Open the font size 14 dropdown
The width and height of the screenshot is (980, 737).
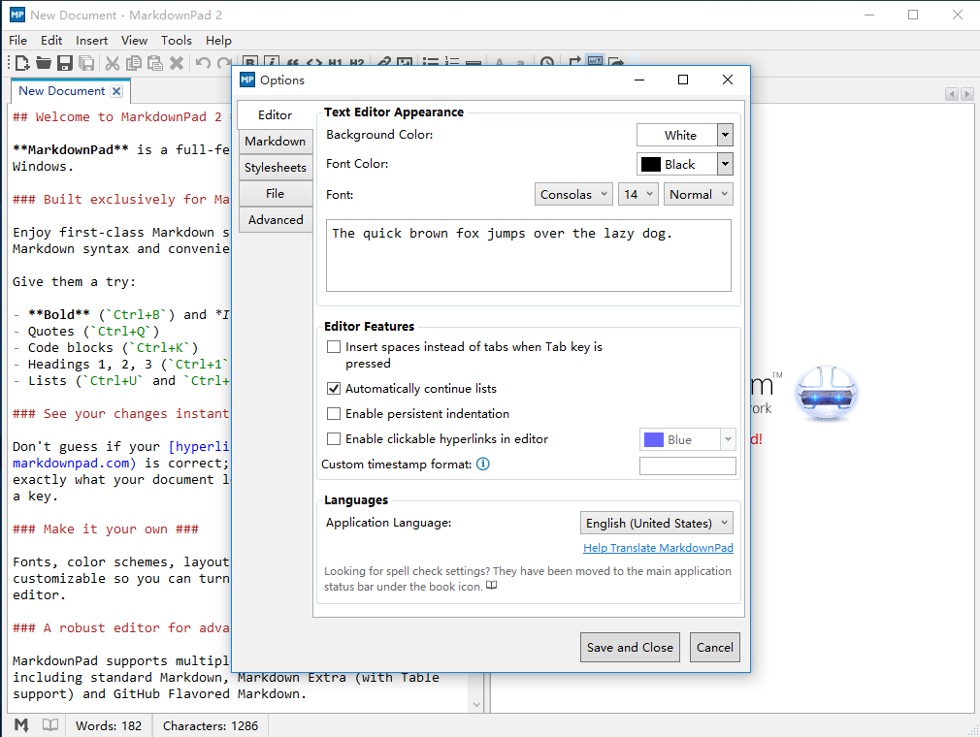pyautogui.click(x=637, y=194)
